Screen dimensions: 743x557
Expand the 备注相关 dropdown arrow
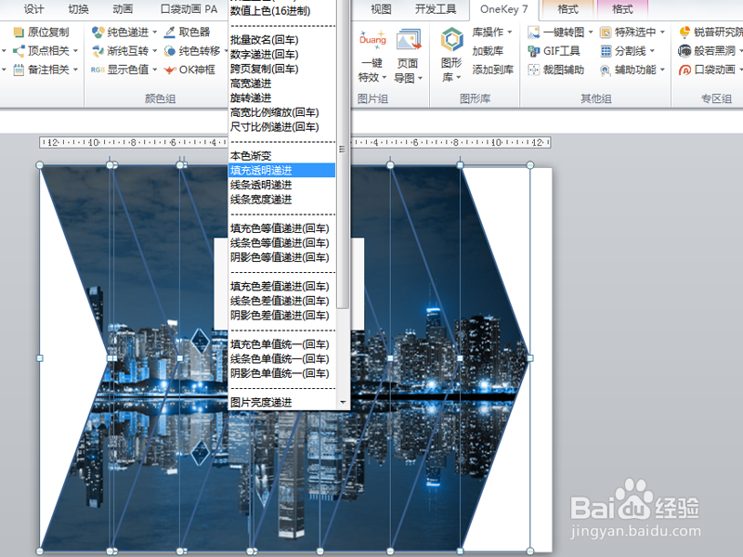click(75, 70)
